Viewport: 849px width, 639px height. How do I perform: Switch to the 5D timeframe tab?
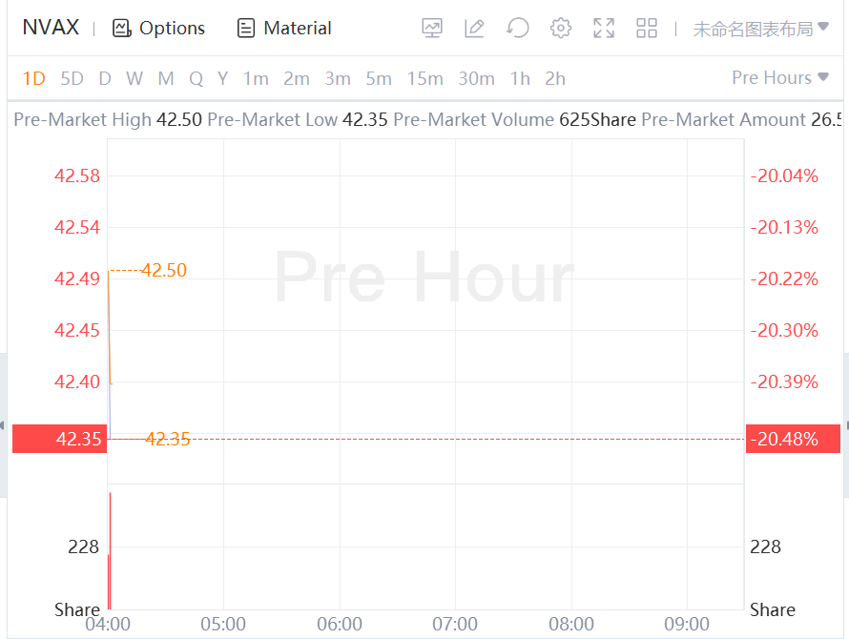tap(72, 78)
